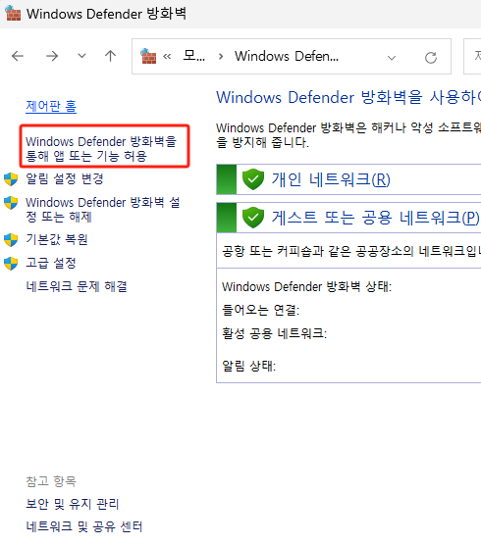Select '활성 공용 네트워크:' label
Image resolution: width=481 pixels, height=546 pixels.
[275, 333]
